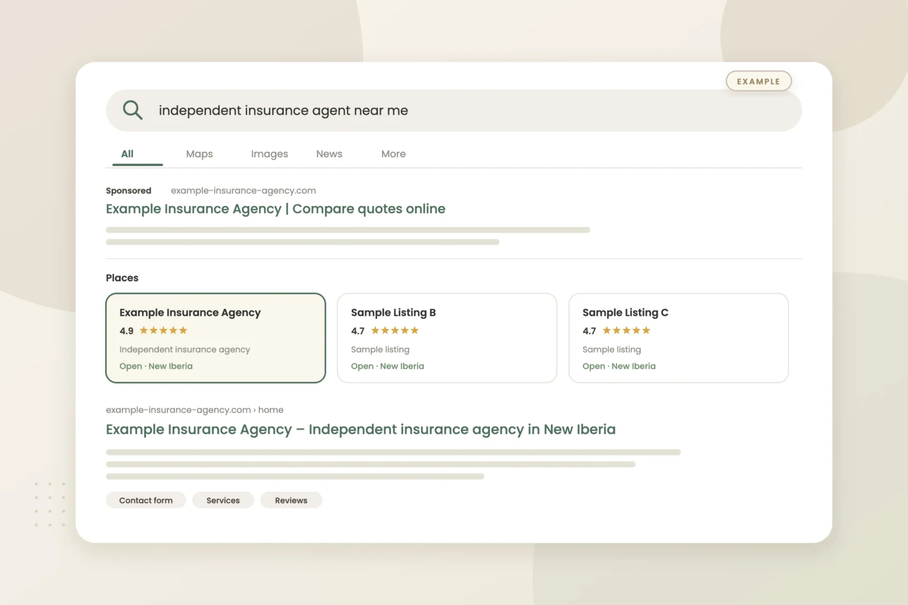The height and width of the screenshot is (605, 908).
Task: Click the magnifying glass search icon
Action: click(x=132, y=110)
